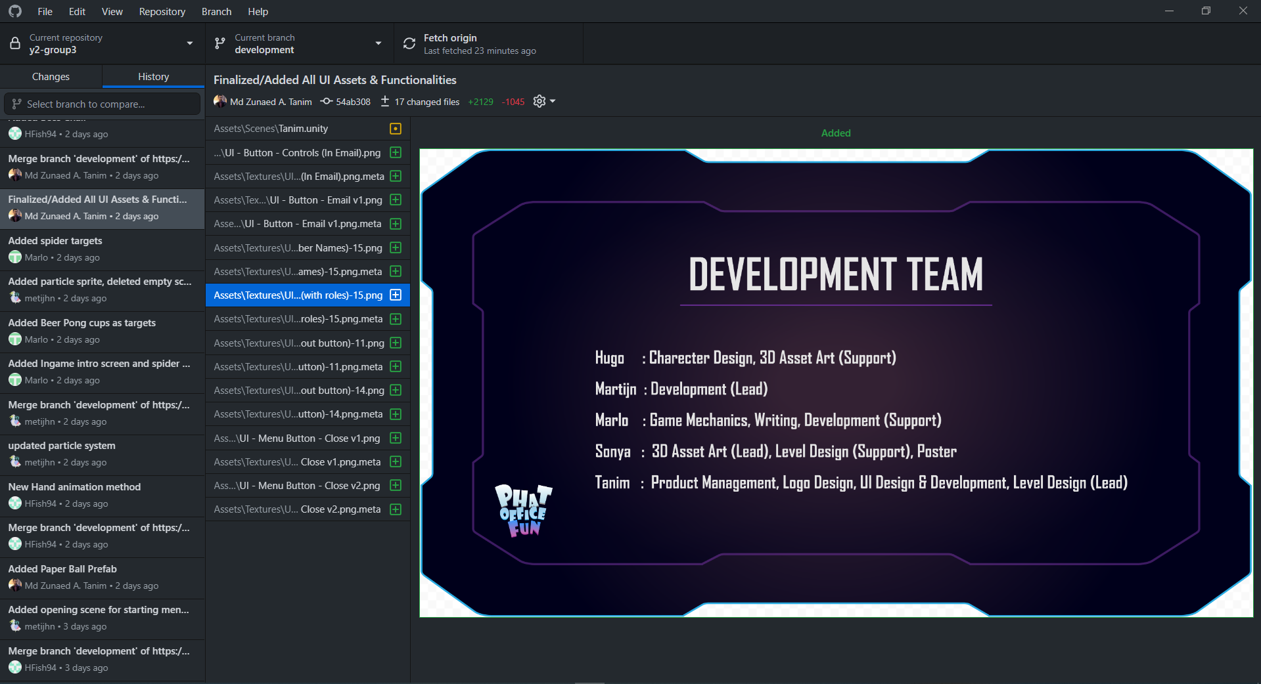The image size is (1261, 684).
Task: Select the 'Added Paper Ball Prefab' commit
Action: click(x=103, y=578)
